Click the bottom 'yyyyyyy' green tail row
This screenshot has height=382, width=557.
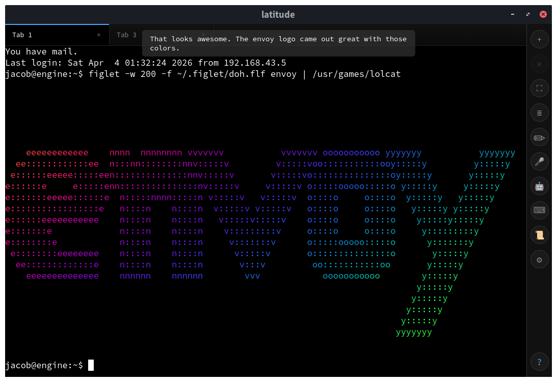[414, 332]
